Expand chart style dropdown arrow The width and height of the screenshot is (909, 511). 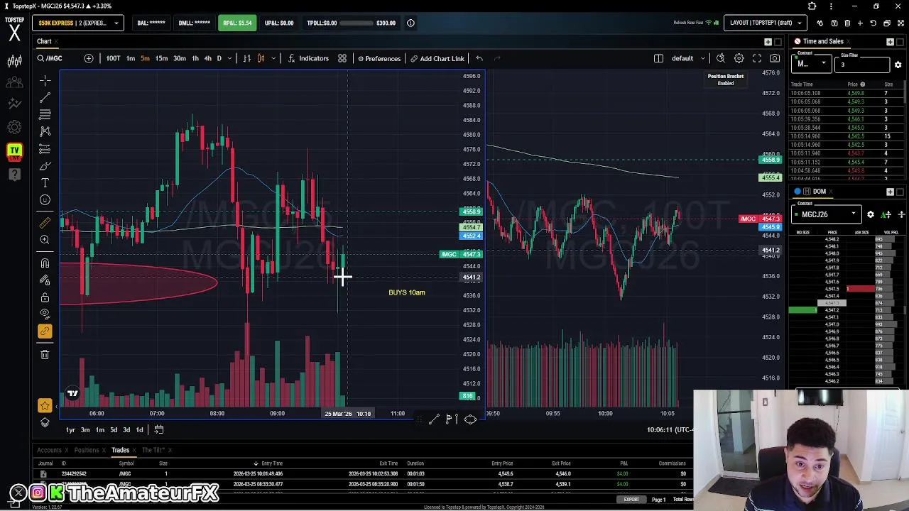point(272,58)
